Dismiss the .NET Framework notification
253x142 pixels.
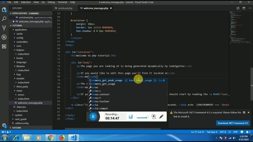[x=249, y=112]
